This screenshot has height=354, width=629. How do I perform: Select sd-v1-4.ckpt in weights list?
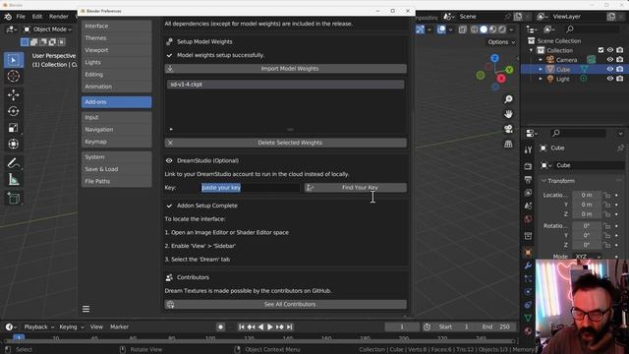coord(286,85)
